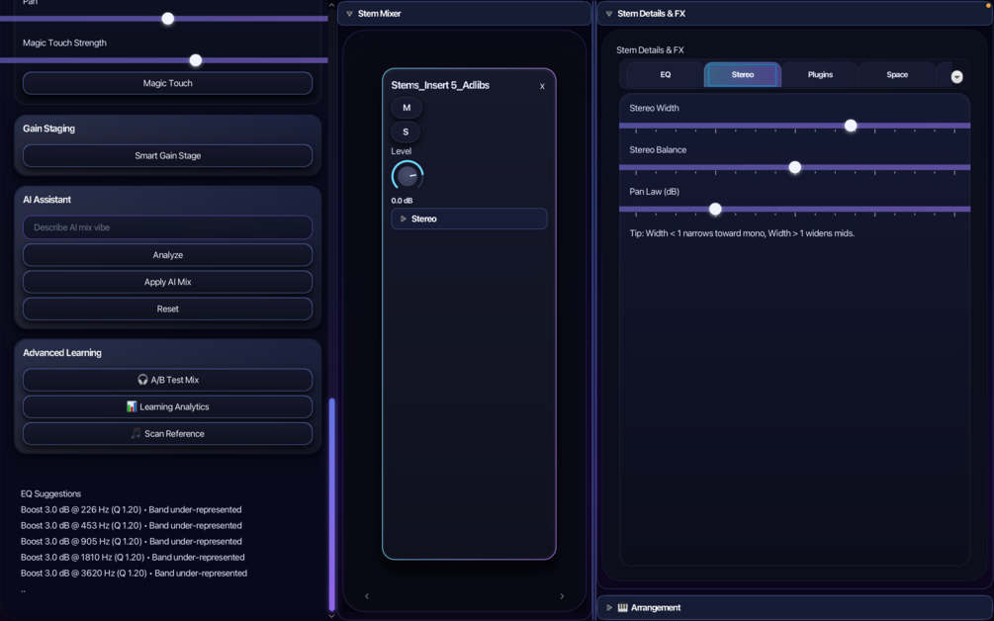Collapse the Stem Details & FX panel
994x621 pixels.
[608, 13]
